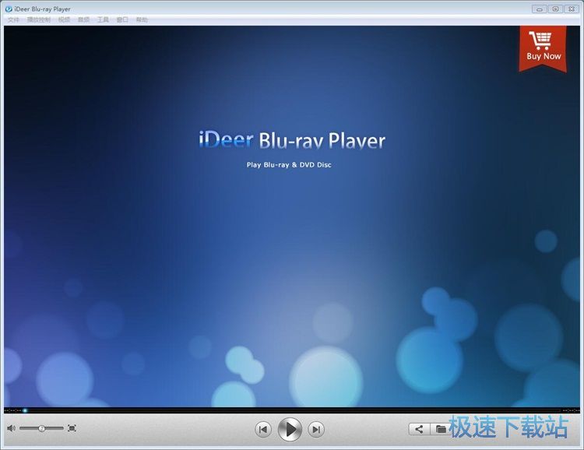This screenshot has width=584, height=450.
Task: Maximize the iDeer Blu-ray Player window
Action: coord(555,9)
